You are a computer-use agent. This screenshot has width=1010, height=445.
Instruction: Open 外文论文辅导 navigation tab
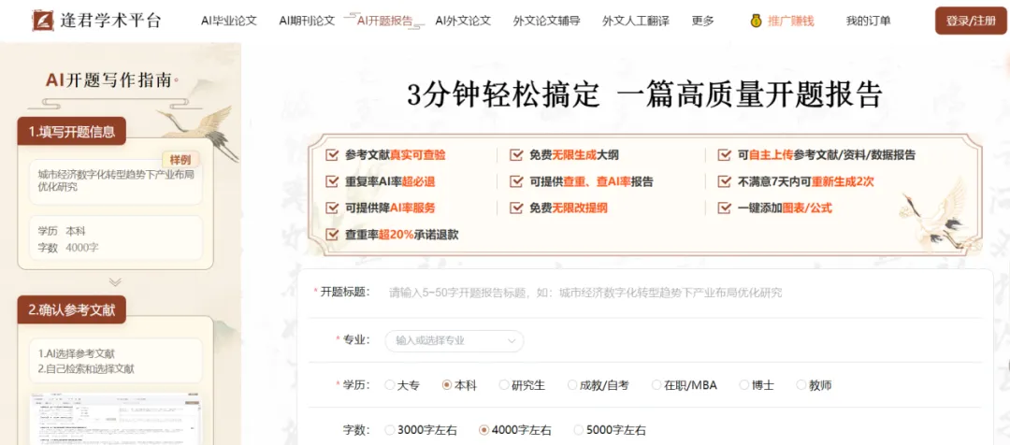[547, 21]
